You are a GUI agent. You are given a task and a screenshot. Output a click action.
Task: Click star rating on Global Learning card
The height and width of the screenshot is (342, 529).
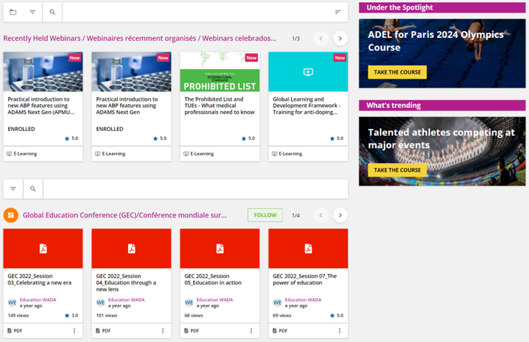click(336, 138)
